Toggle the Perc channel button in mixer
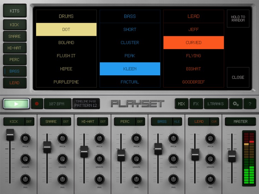The height and width of the screenshot is (194, 259). pyautogui.click(x=125, y=122)
